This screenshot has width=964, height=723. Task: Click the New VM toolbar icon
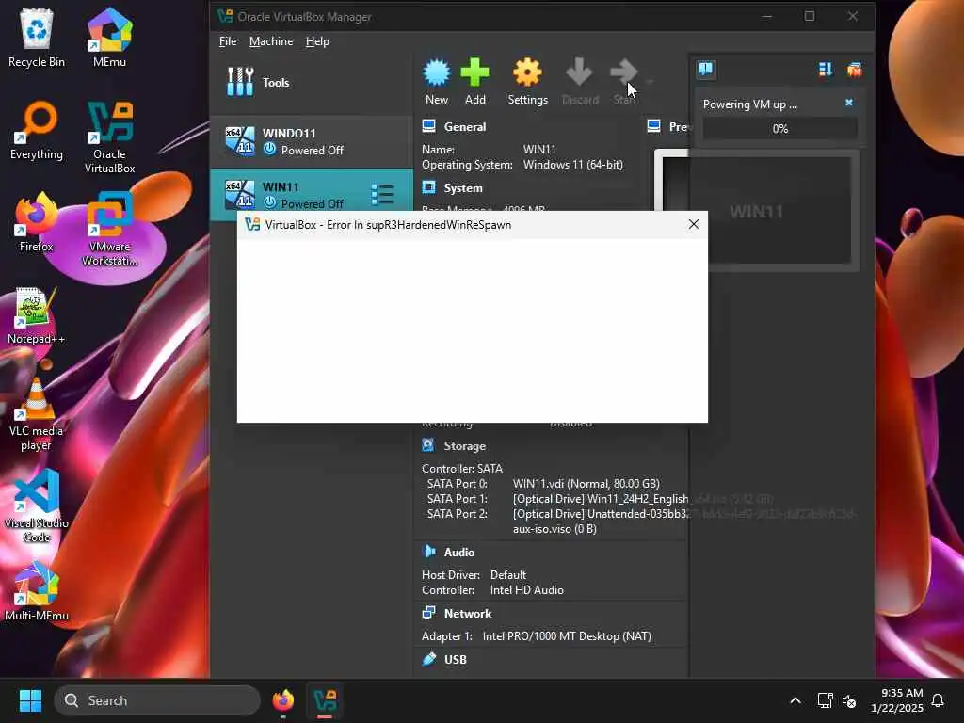coord(437,72)
